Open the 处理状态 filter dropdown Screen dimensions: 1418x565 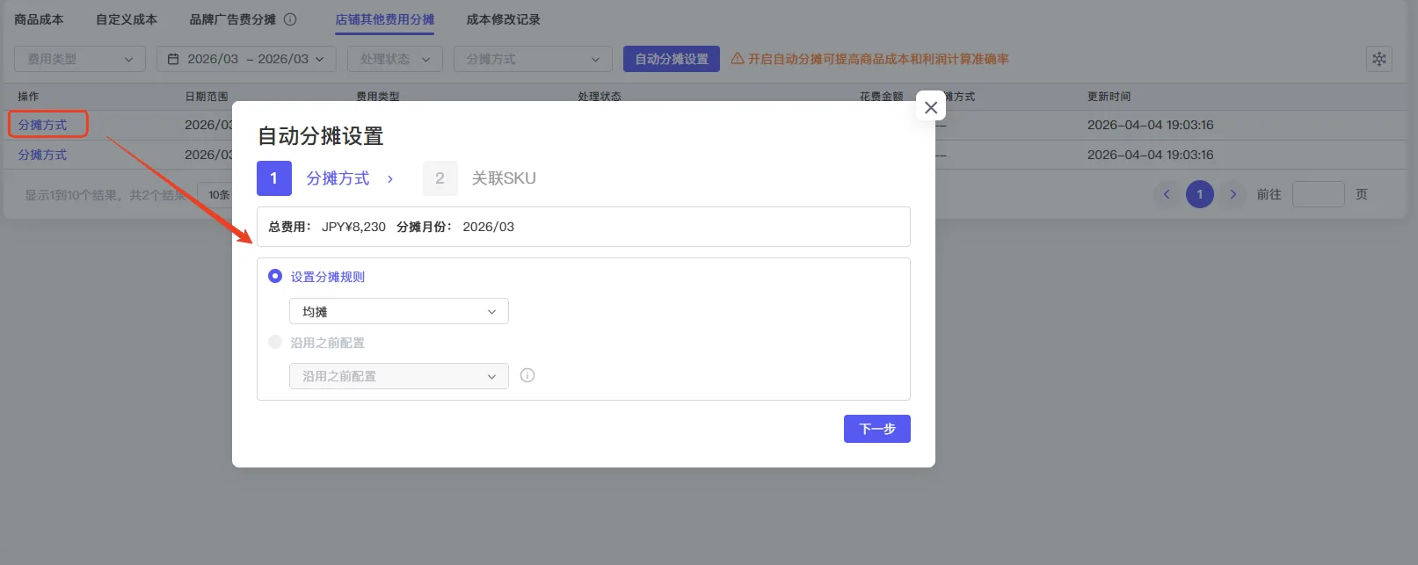point(395,59)
